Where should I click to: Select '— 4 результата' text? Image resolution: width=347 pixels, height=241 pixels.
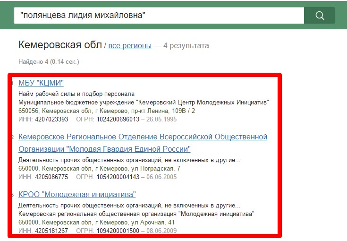(x=181, y=46)
